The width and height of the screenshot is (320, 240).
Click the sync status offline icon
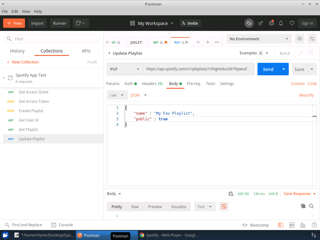pos(249,23)
